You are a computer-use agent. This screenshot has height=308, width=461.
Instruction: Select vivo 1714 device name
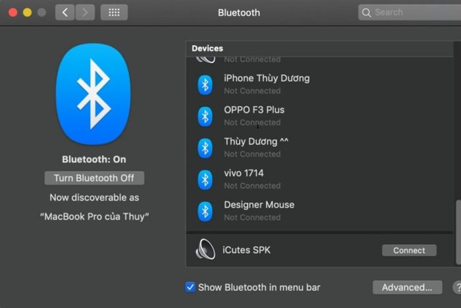(244, 173)
